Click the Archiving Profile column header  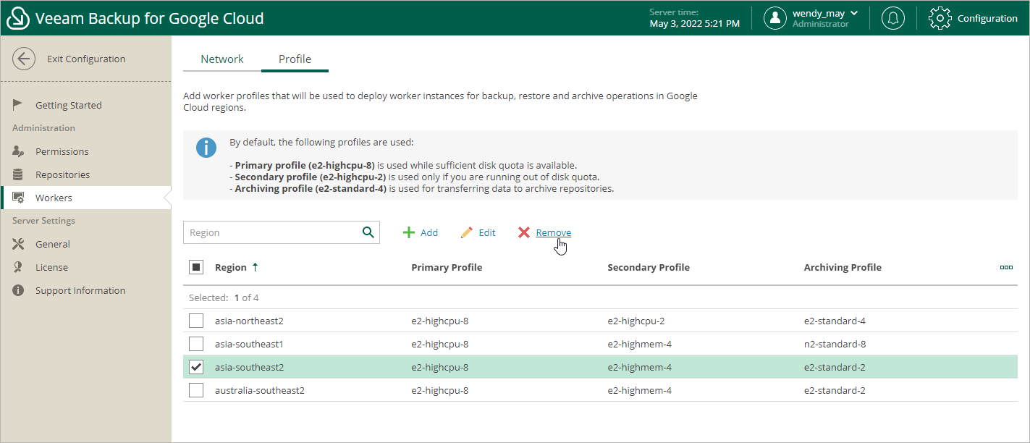pyautogui.click(x=843, y=267)
